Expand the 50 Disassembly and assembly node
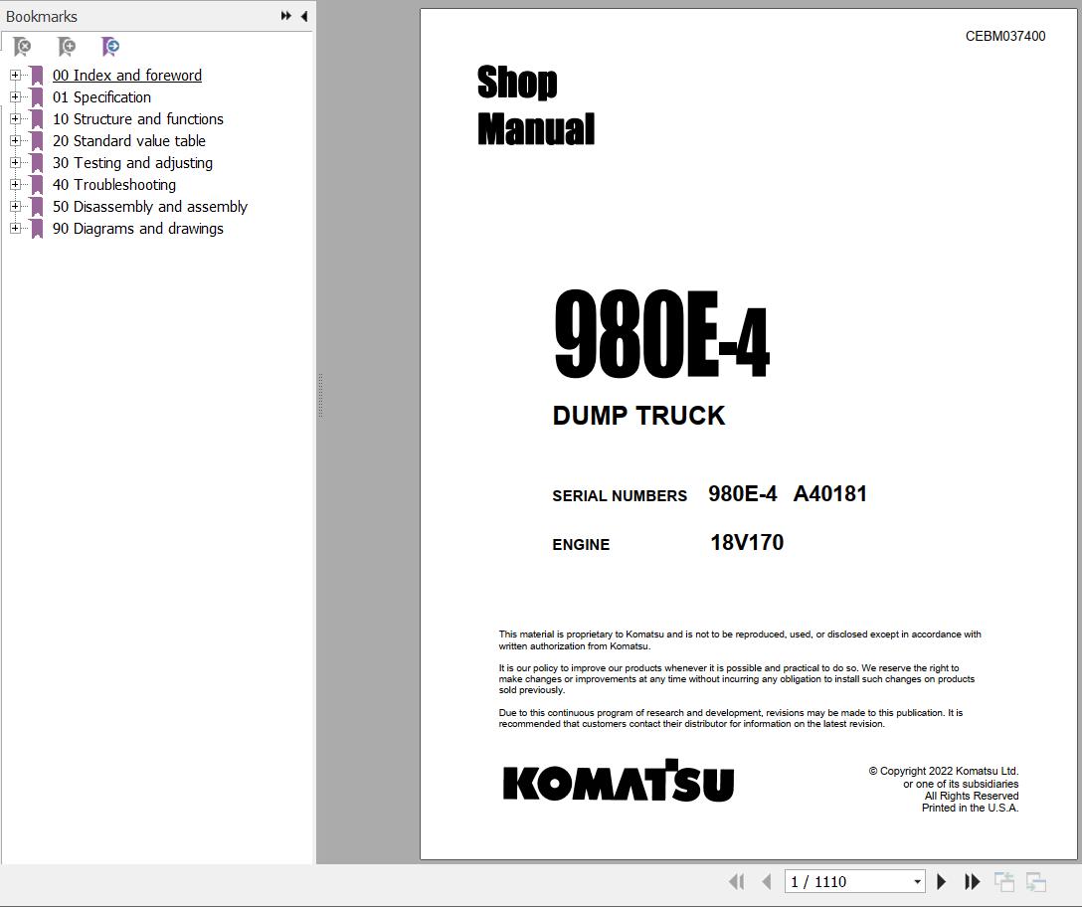 [15, 207]
